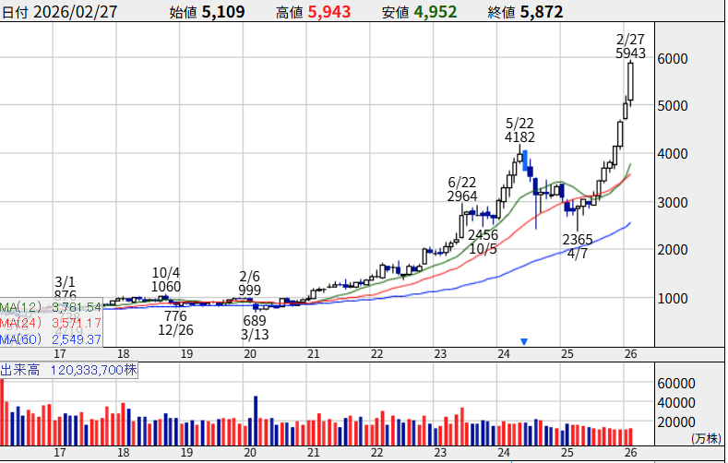The width and height of the screenshot is (728, 463).
Task: Click the MA(24) legend label
Action: (x=18, y=324)
